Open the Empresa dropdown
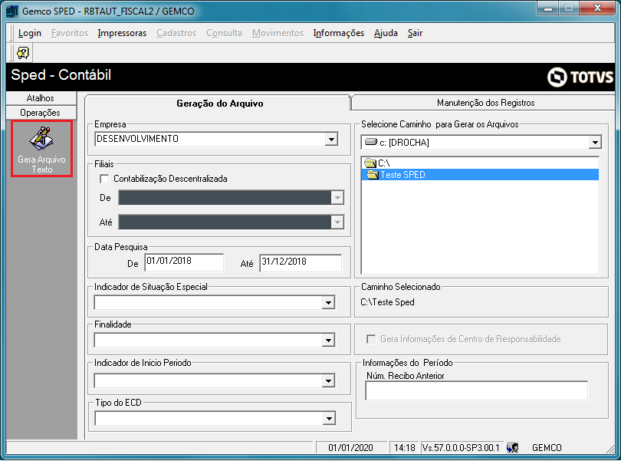This screenshot has height=461, width=621. 331,139
